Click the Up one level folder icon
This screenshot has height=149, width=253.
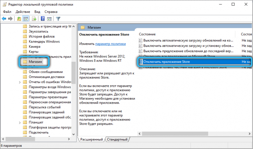click(19, 19)
